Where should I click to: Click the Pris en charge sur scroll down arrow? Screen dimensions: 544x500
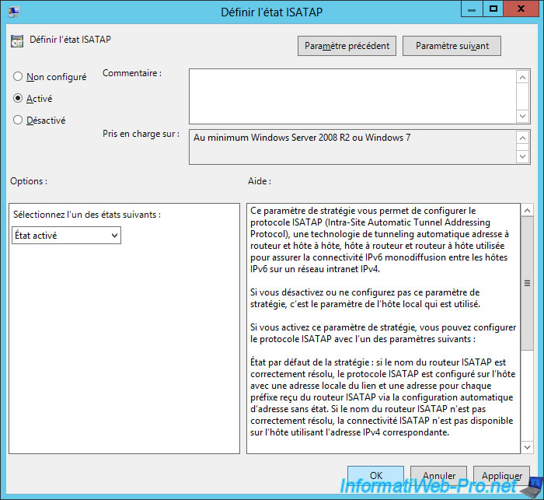tap(523, 156)
